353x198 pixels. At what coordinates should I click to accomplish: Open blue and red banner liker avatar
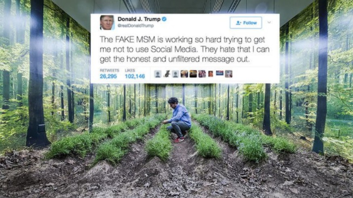[x=220, y=73]
